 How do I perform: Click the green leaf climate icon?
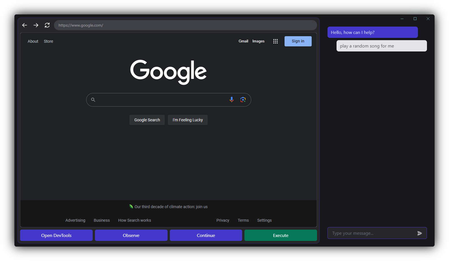131,206
